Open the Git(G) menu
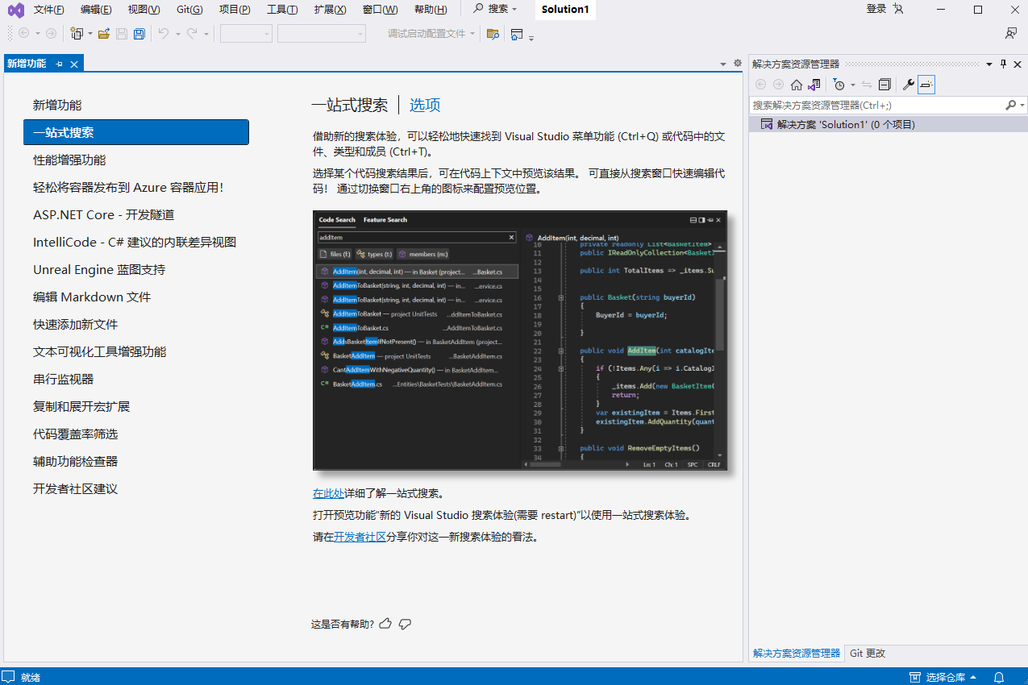1028x685 pixels. tap(189, 10)
